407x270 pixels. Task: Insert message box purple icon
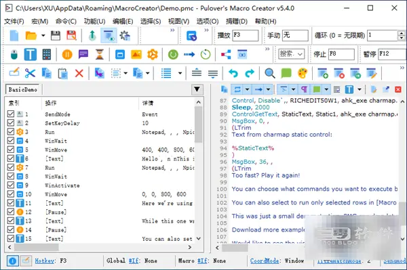click(x=83, y=54)
